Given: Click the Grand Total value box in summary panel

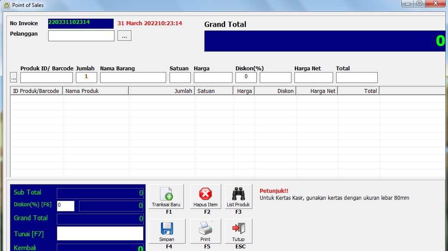Looking at the screenshot, I should click(100, 219).
